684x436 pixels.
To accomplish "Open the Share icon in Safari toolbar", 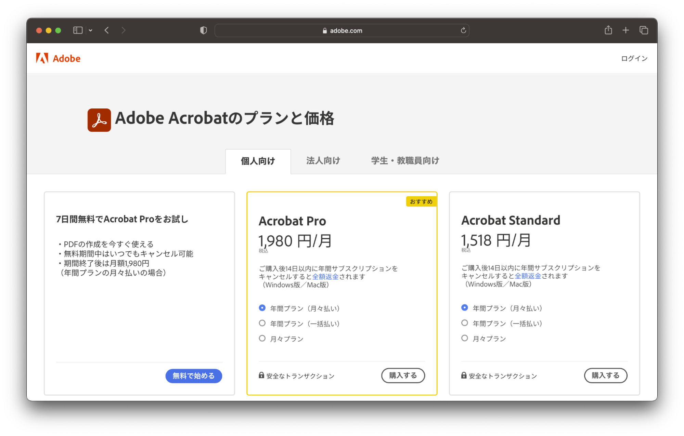I will tap(608, 30).
